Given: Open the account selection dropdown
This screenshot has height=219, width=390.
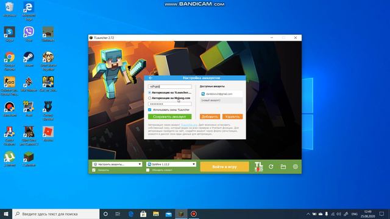Looking at the screenshot, I should (117, 164).
